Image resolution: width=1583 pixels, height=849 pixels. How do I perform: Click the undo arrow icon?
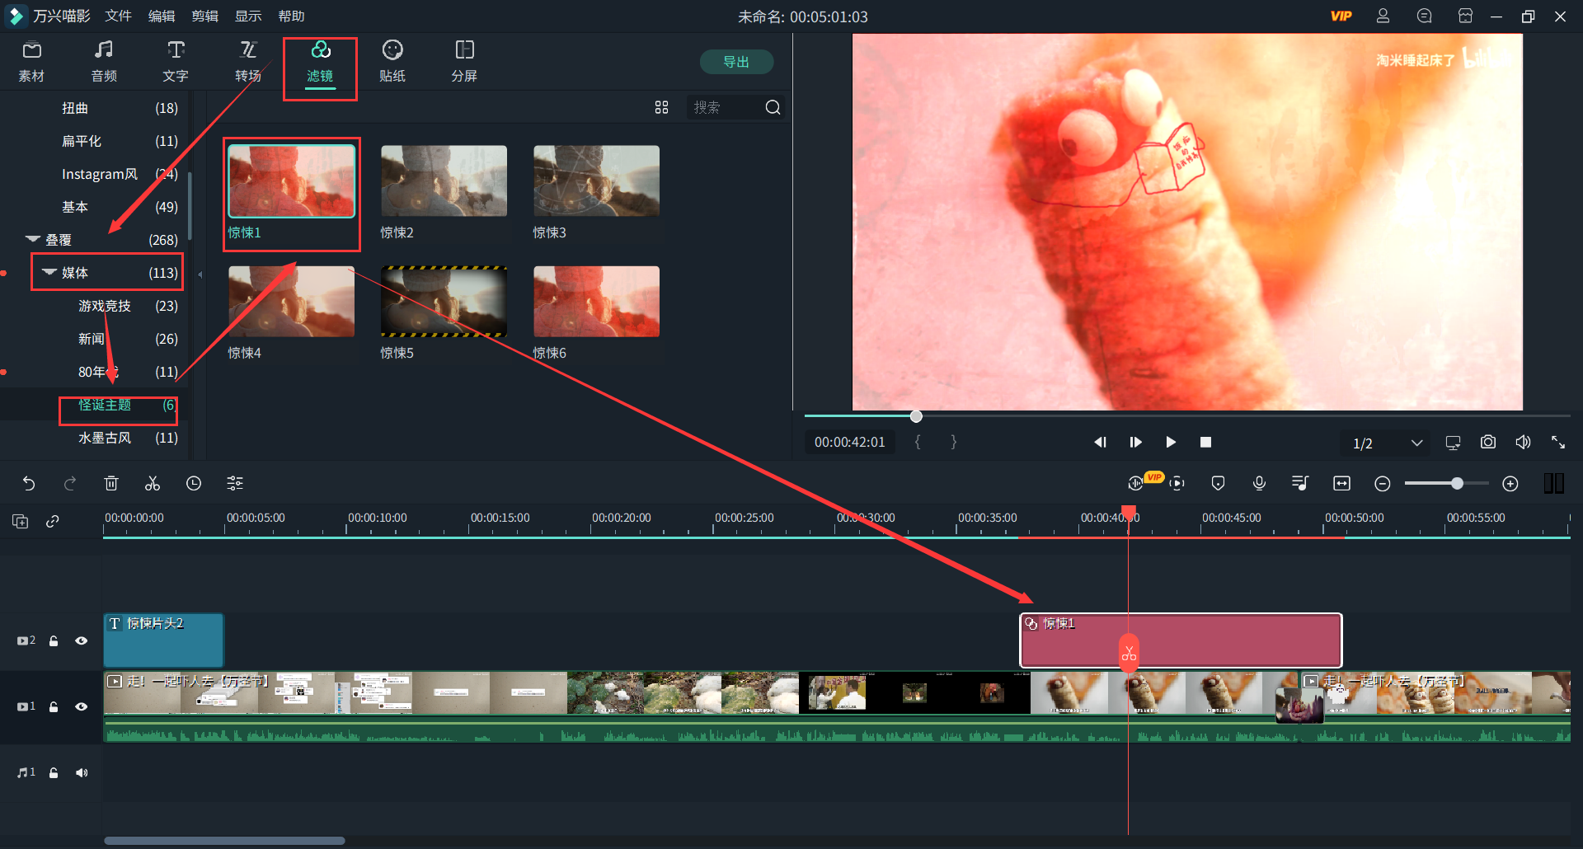29,484
